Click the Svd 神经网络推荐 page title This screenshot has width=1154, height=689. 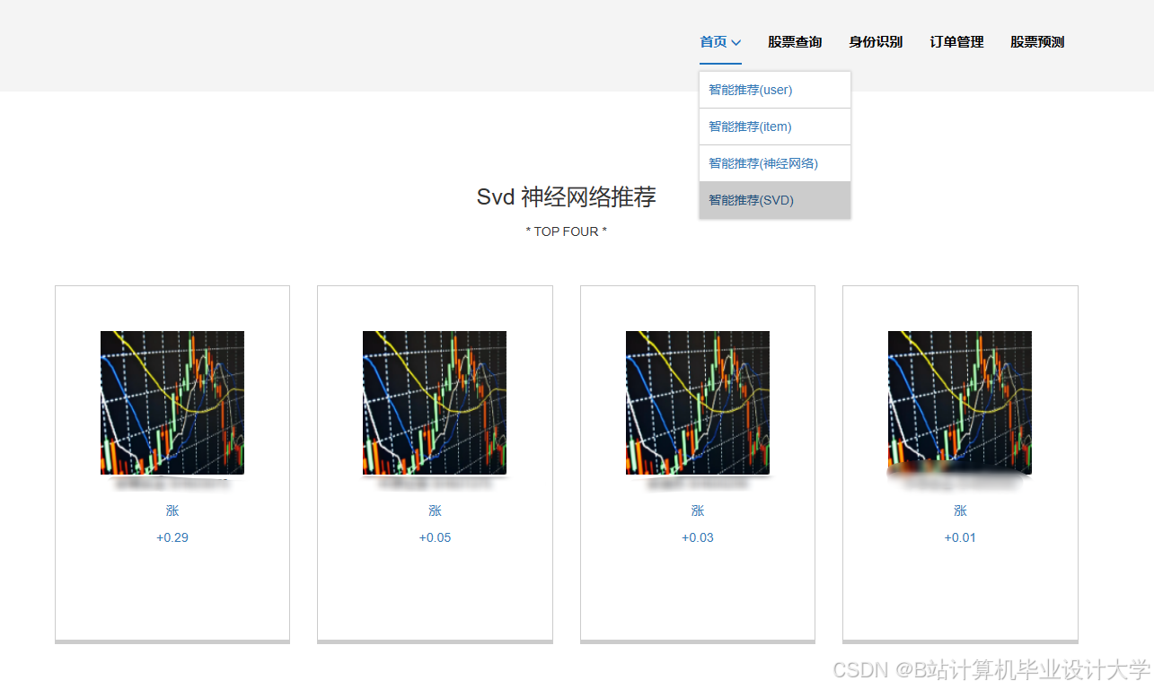tap(567, 196)
